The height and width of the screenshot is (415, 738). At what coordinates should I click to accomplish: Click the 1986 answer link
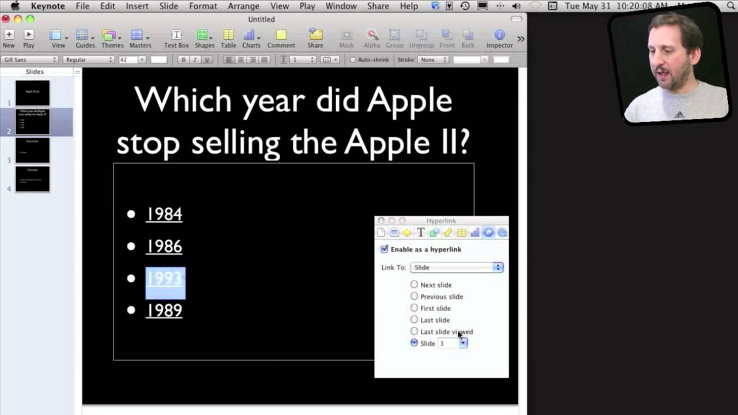coord(164,246)
